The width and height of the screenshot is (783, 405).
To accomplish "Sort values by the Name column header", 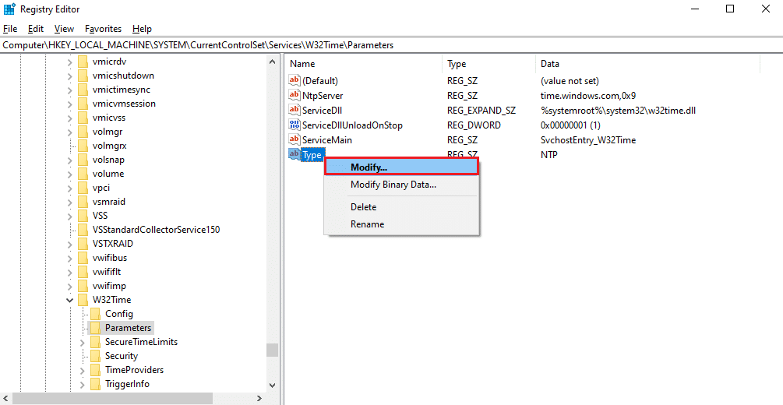I will click(363, 64).
